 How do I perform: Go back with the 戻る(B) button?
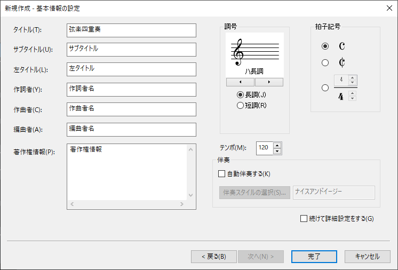(214, 257)
